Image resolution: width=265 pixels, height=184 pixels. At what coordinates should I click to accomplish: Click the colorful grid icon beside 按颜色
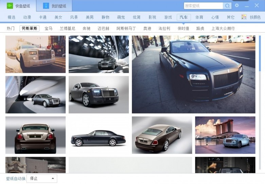[x=244, y=17]
